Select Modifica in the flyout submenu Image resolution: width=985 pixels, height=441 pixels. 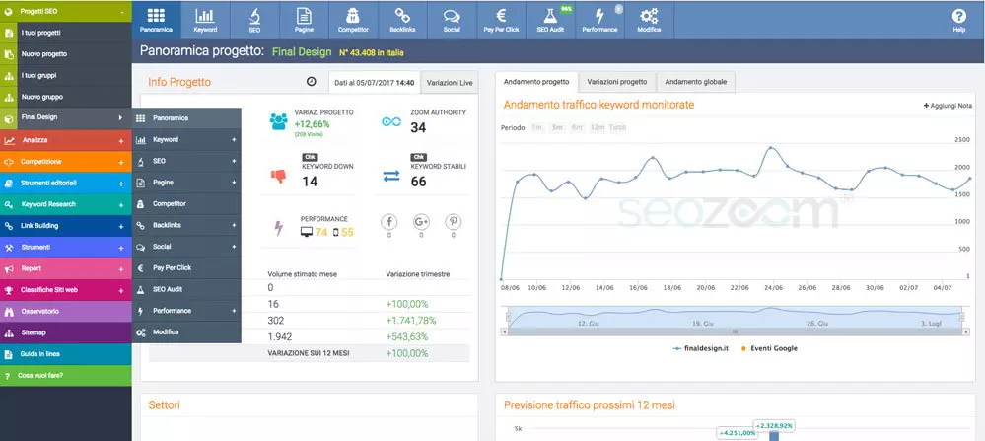coord(186,331)
